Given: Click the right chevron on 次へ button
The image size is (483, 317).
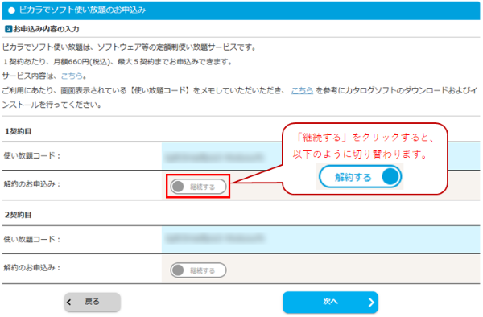Looking at the screenshot, I should (x=371, y=303).
